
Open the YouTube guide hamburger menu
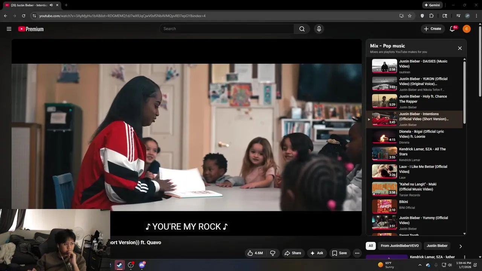tap(9, 29)
